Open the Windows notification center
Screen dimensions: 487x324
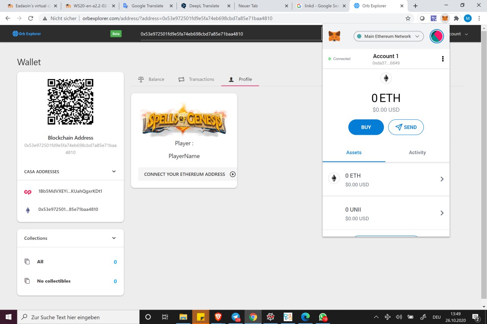(x=476, y=317)
